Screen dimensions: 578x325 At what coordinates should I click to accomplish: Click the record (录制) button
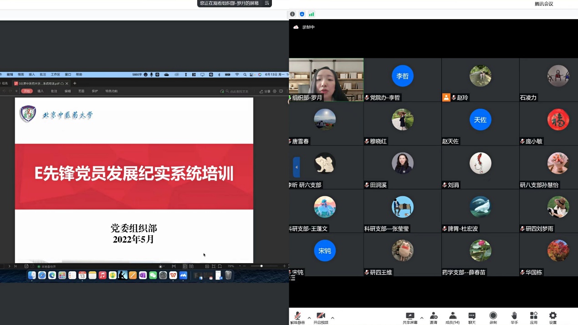493,317
